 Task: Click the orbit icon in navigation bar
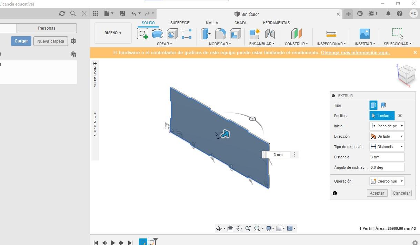[x=219, y=228]
